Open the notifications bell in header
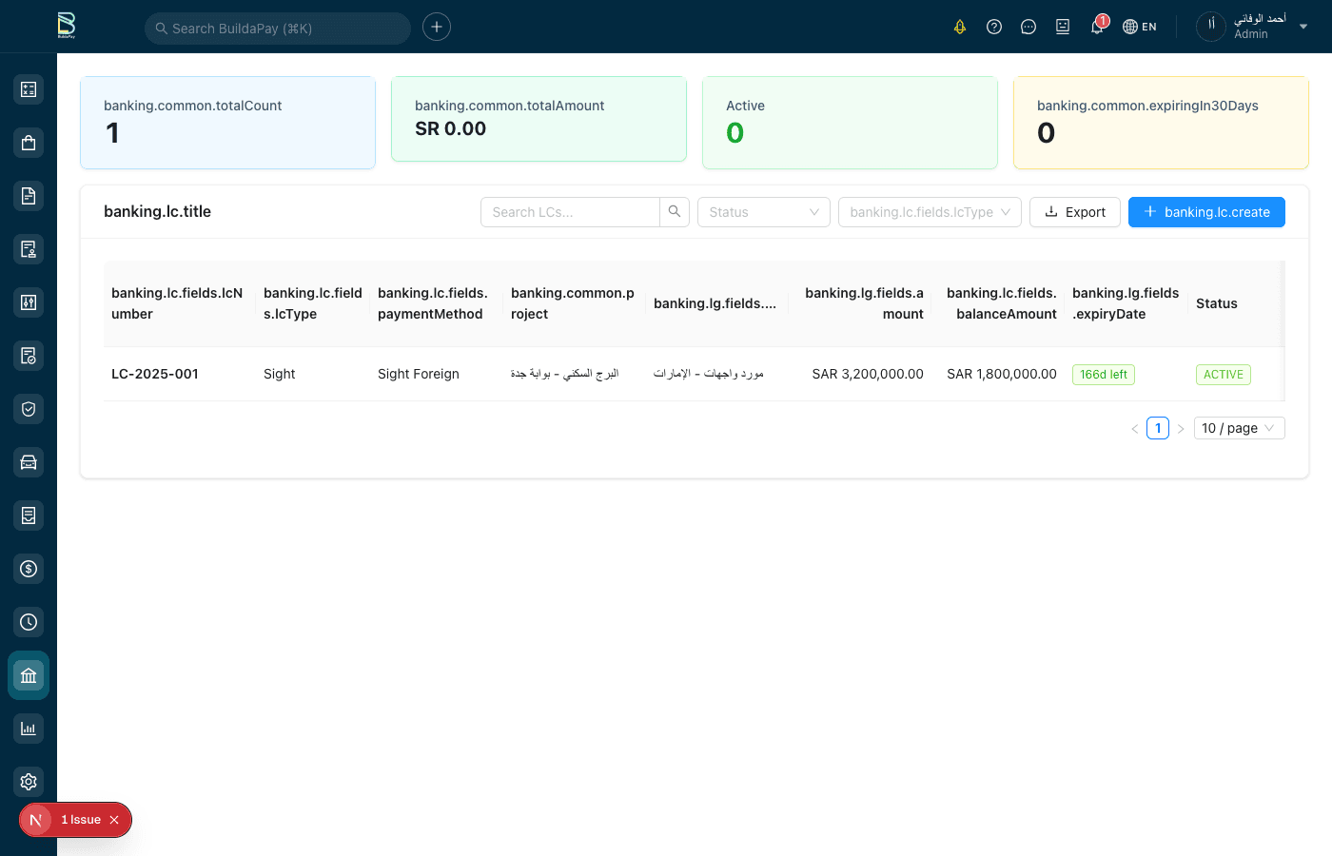Screen dimensions: 1332x856 1097,27
